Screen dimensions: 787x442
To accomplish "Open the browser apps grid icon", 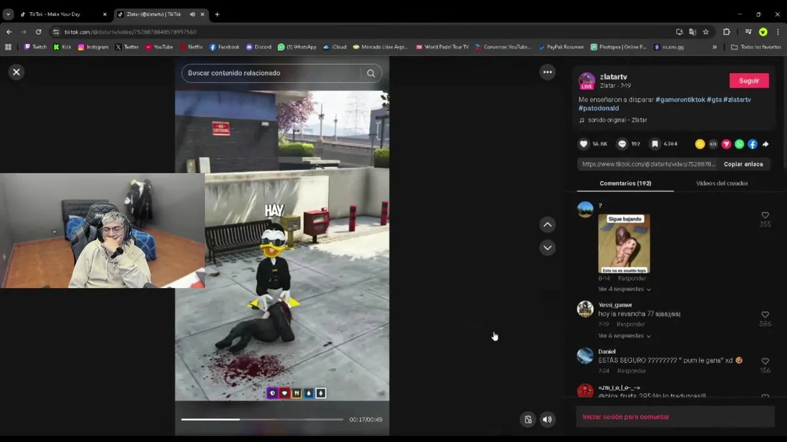I will click(8, 47).
